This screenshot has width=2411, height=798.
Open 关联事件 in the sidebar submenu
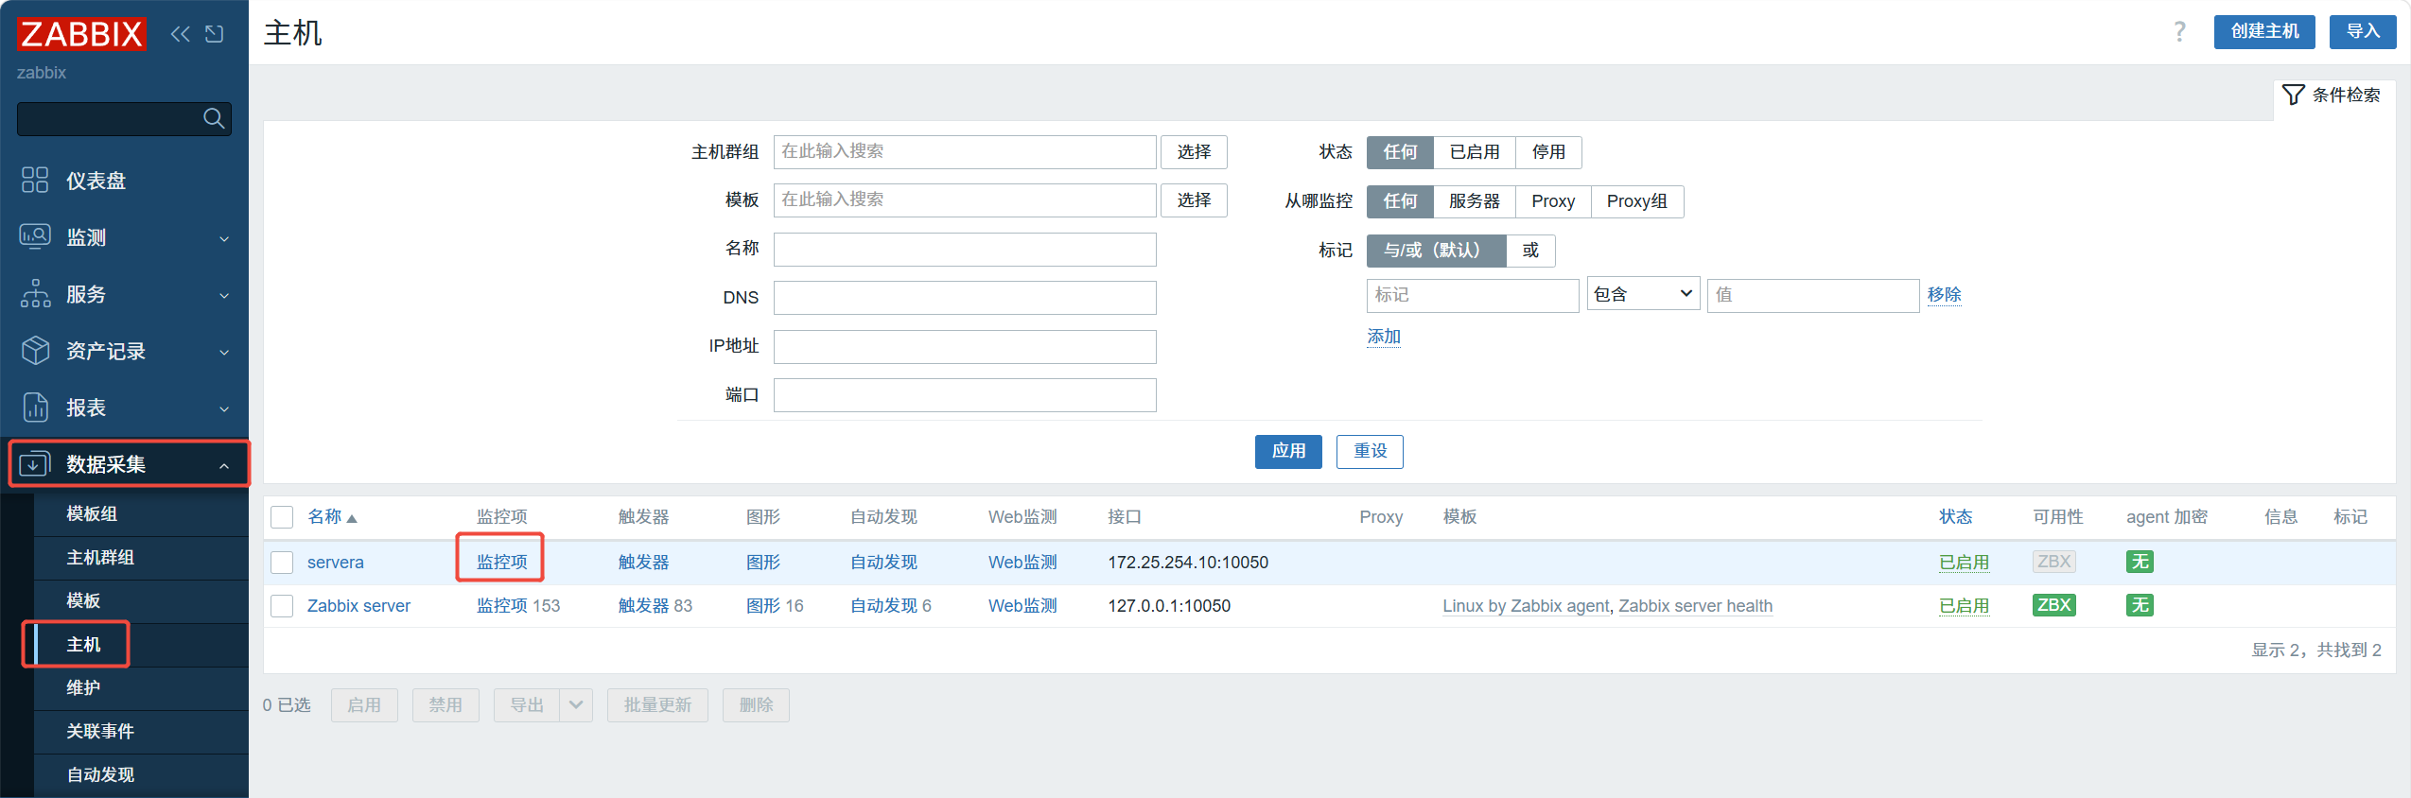[100, 732]
